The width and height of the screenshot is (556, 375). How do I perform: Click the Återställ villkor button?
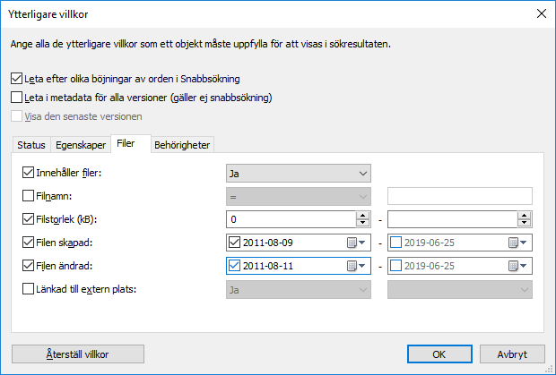(78, 354)
